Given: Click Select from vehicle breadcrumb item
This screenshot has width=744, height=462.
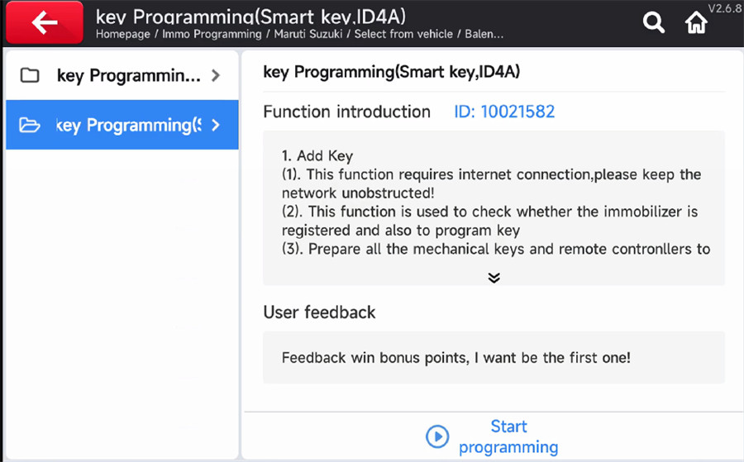Looking at the screenshot, I should (x=403, y=34).
